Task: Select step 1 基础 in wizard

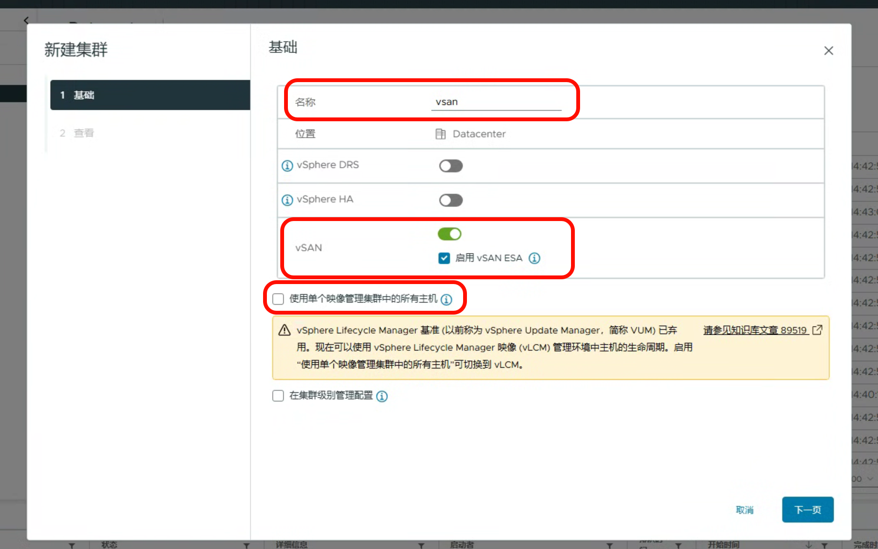Action: pos(150,95)
